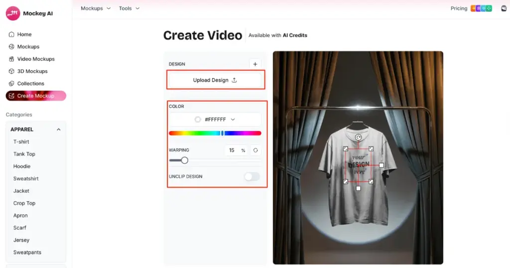The width and height of the screenshot is (510, 268).
Task: Click the top-left resize handle on design
Action: [x=346, y=149]
